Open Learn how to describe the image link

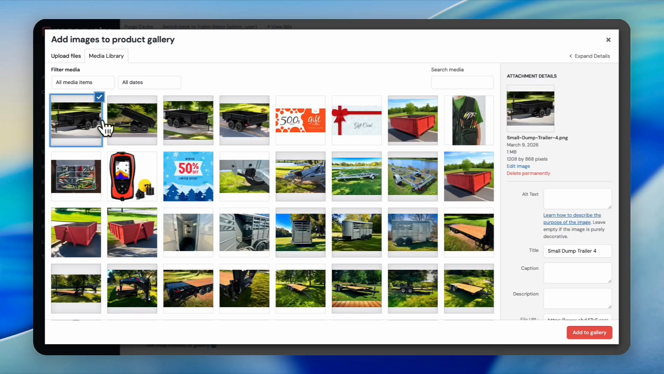coord(572,219)
